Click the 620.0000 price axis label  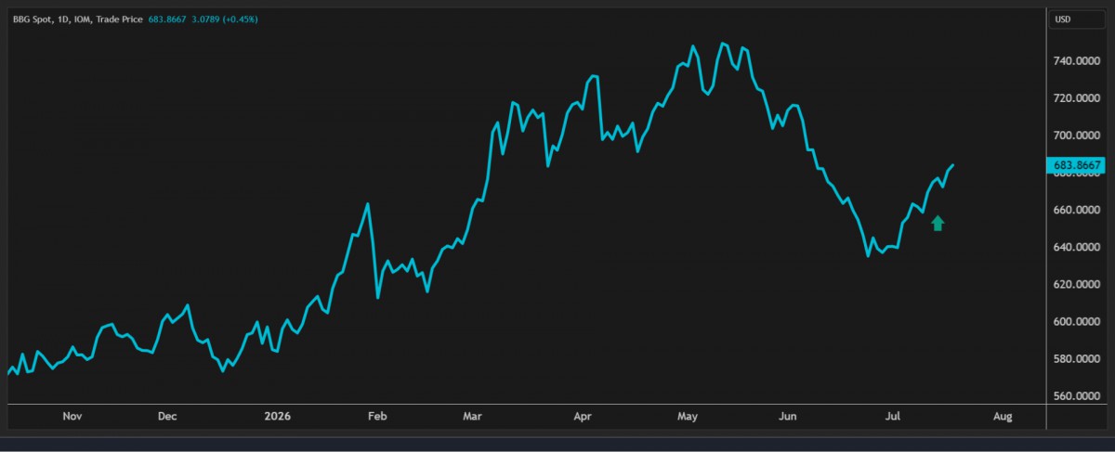(x=1077, y=284)
